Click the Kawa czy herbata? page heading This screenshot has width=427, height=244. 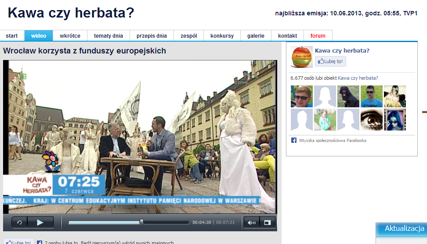tap(71, 13)
